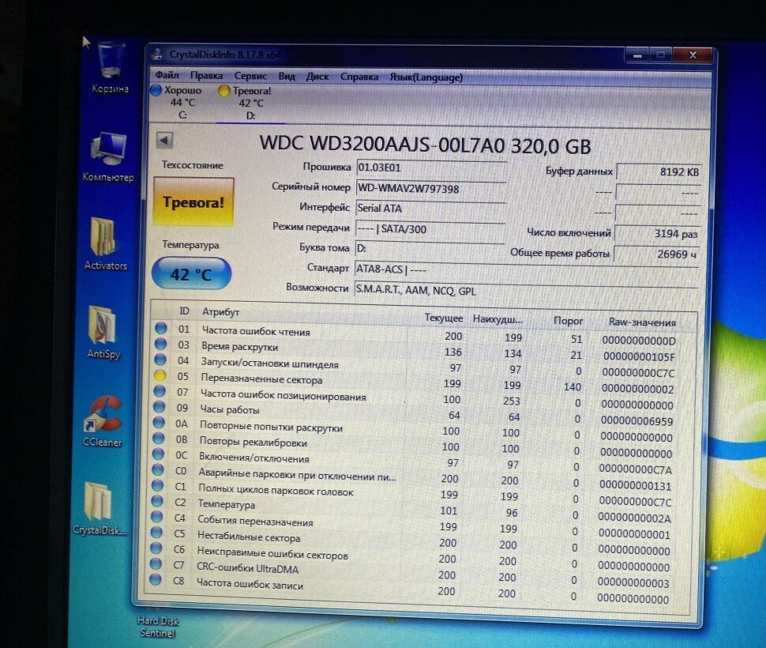Click the blue status dot for attribute C8

point(156,579)
